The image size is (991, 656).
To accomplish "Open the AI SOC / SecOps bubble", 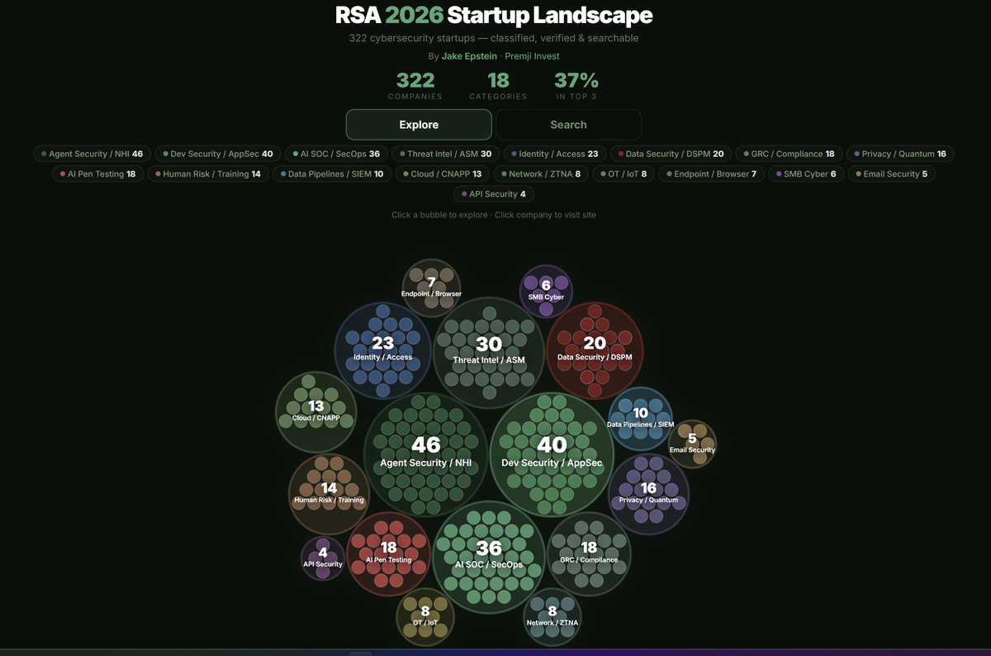I will [x=489, y=556].
